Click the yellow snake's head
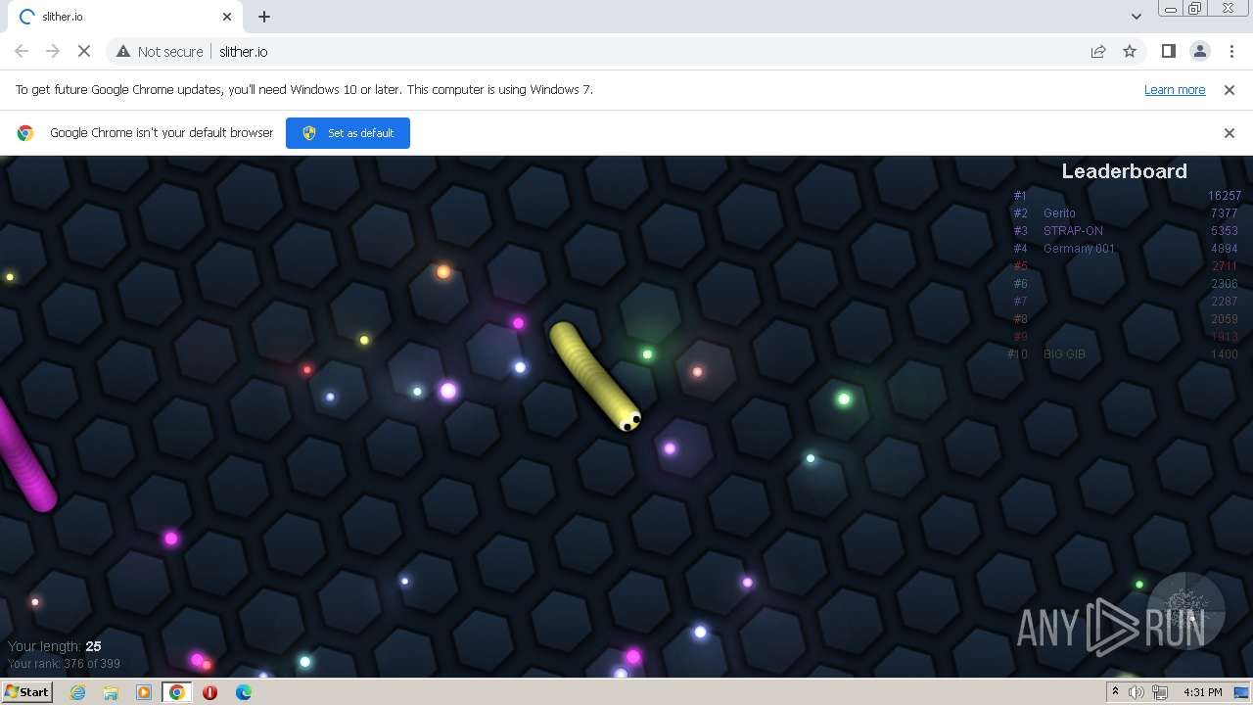Viewport: 1253px width, 705px height. pos(628,419)
